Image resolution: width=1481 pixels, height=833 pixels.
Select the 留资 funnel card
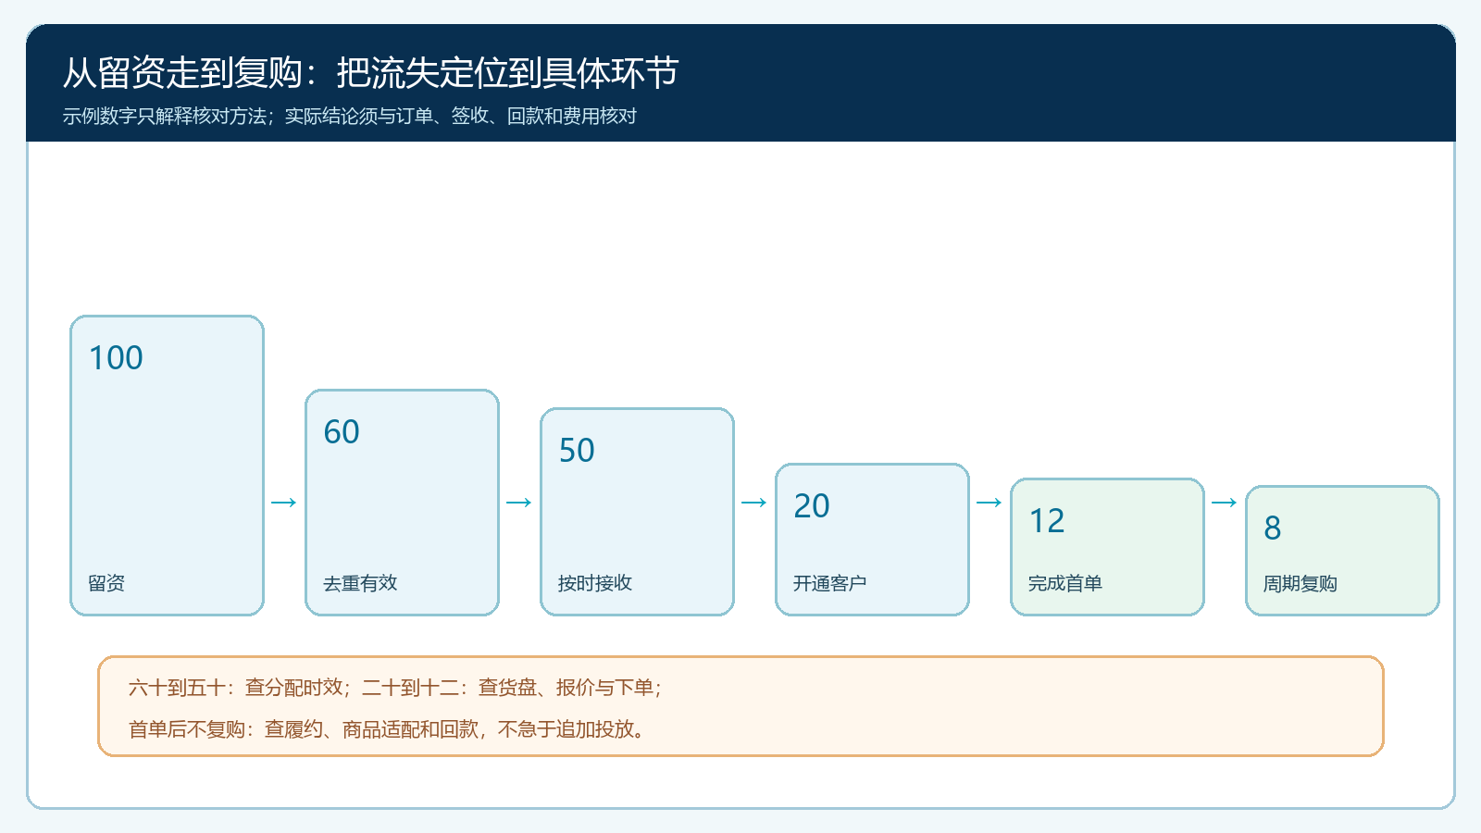point(167,466)
